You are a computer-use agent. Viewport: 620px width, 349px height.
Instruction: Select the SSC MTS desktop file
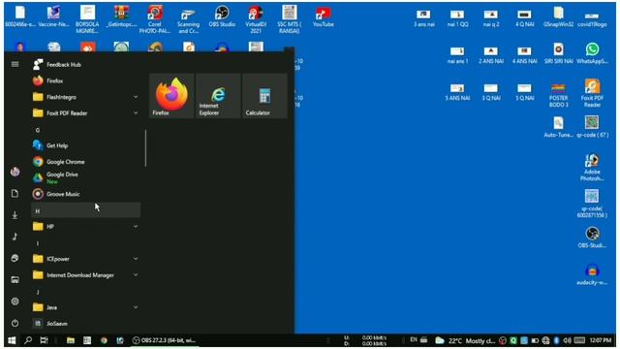[x=289, y=19]
